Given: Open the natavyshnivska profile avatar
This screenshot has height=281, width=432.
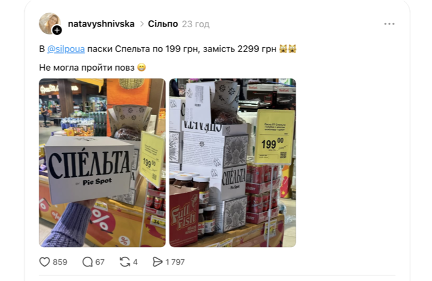Looking at the screenshot, I should (x=49, y=23).
